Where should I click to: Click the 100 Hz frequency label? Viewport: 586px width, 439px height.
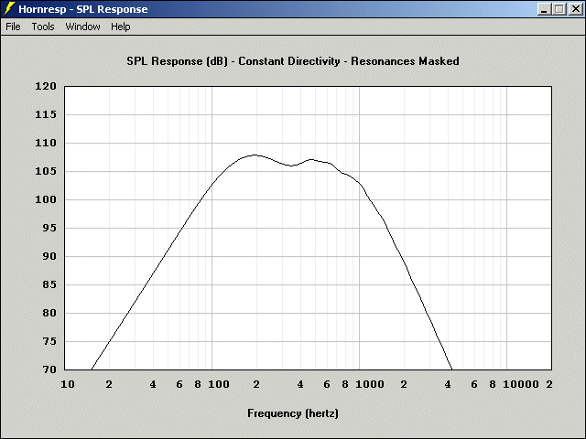click(219, 384)
